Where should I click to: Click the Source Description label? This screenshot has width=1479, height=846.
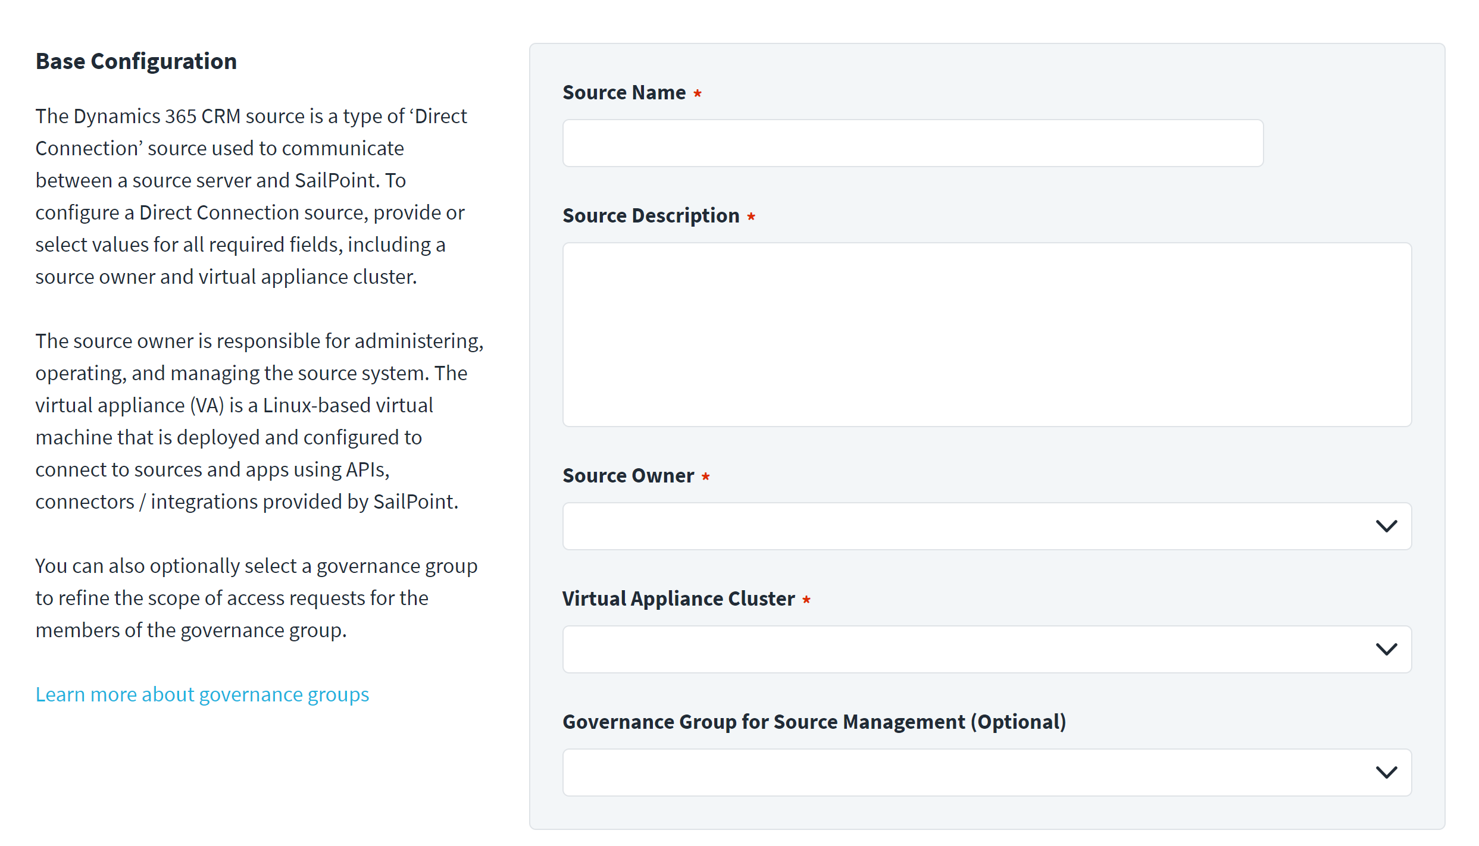pos(651,215)
